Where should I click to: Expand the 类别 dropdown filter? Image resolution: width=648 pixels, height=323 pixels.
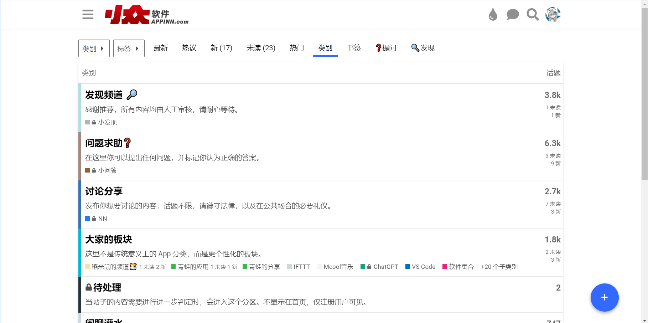(94, 48)
